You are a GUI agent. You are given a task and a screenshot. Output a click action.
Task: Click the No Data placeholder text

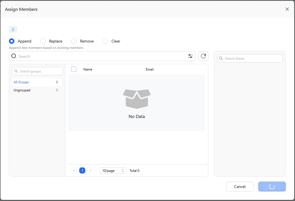[x=137, y=117]
